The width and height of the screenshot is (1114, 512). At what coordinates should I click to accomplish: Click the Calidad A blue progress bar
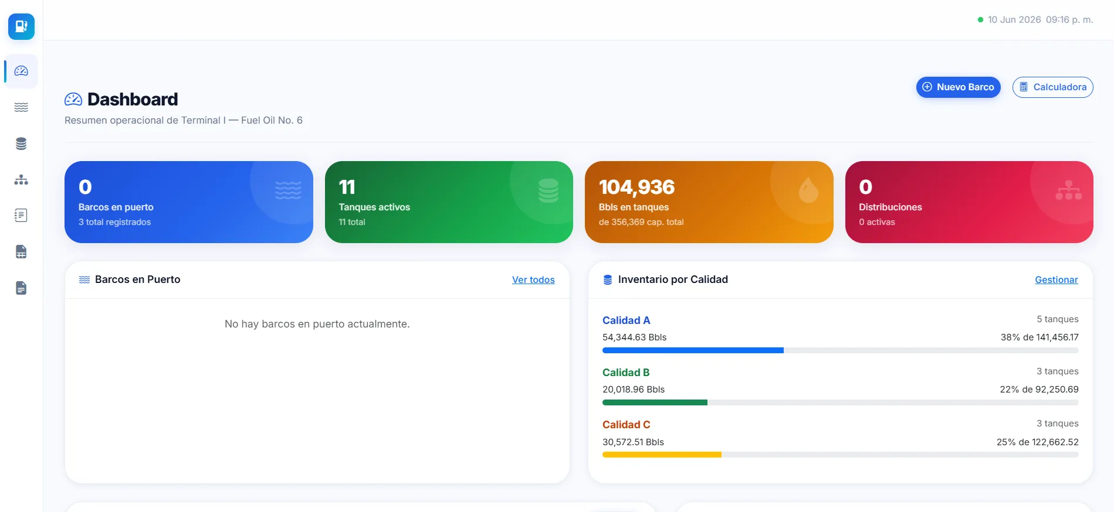[693, 350]
